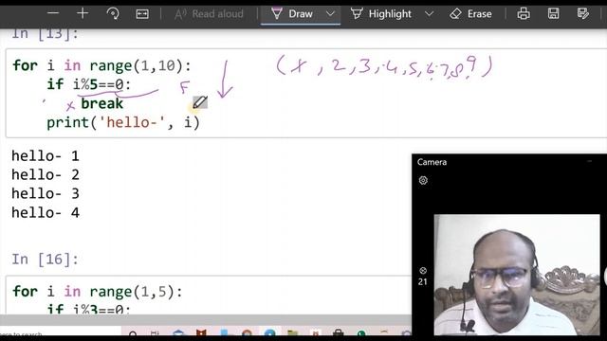Click the rotate page icon

click(x=113, y=14)
